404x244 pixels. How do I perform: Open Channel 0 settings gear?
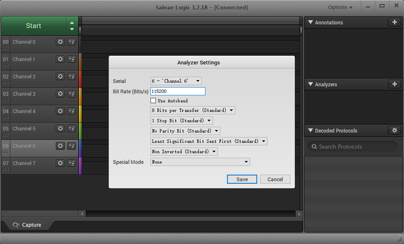60,42
